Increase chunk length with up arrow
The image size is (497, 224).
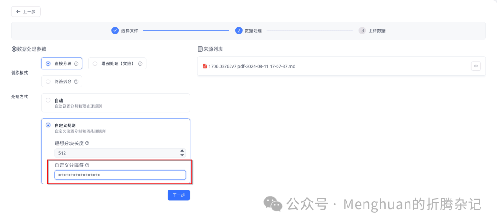tap(182, 150)
